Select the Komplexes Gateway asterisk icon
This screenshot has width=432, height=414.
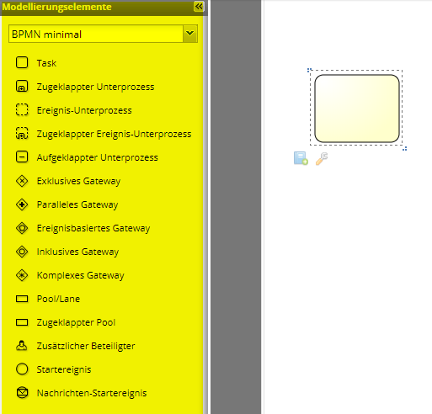(22, 275)
